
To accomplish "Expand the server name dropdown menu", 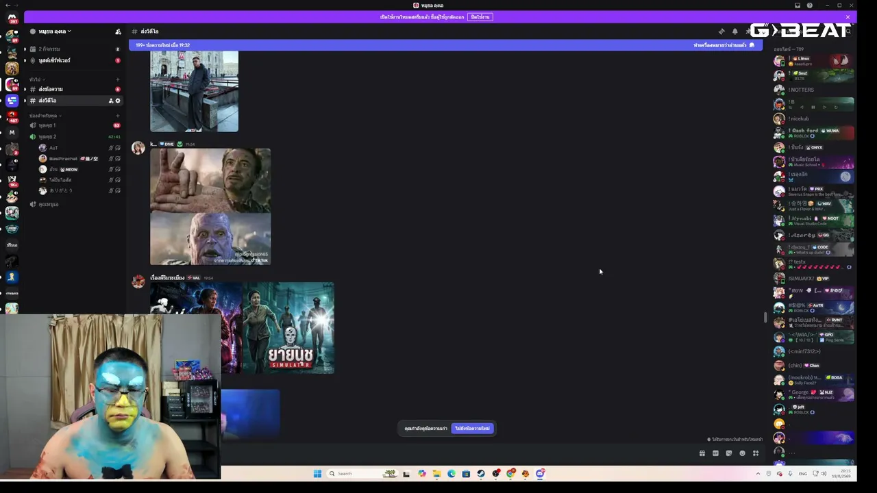I will coord(55,31).
